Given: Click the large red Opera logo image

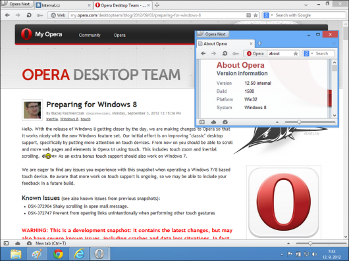Looking at the screenshot, I should click(284, 202).
